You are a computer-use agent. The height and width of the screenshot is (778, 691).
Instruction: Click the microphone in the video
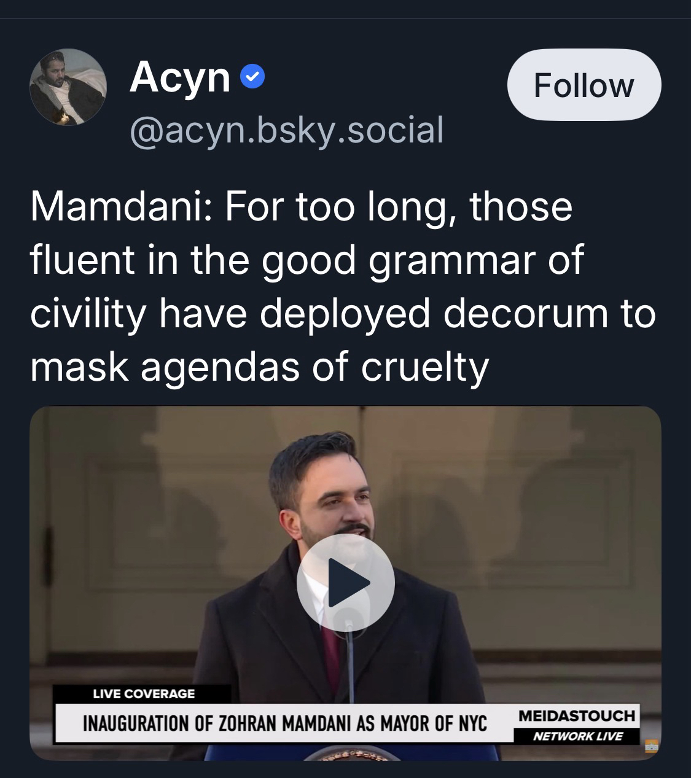tap(349, 651)
